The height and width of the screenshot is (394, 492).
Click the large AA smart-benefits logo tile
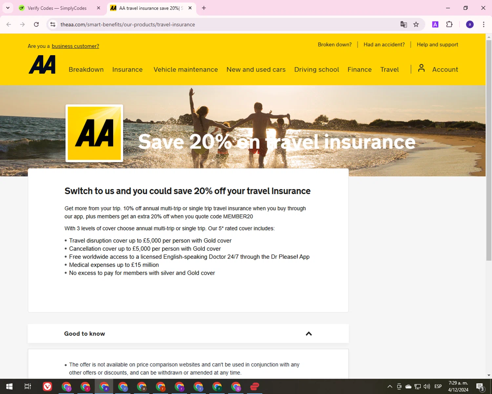[x=94, y=133]
